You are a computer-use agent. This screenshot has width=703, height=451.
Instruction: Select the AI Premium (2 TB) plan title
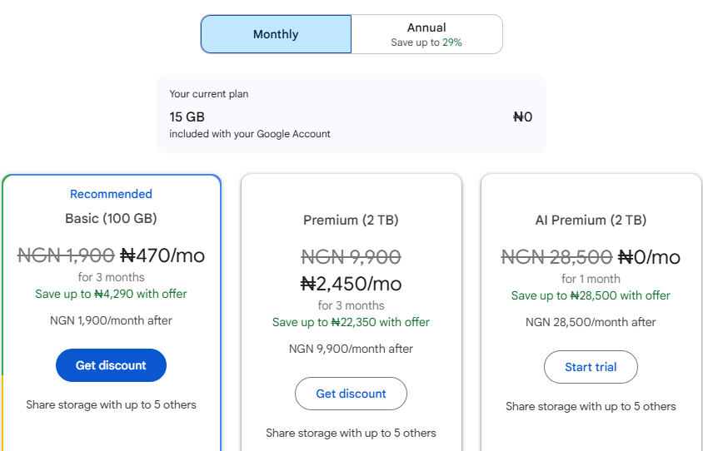point(591,221)
